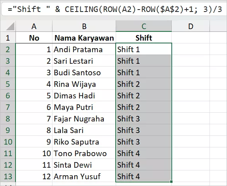Click the fill handle below Shift 4
Image resolution: width=227 pixels, height=186 pixels.
click(x=171, y=182)
